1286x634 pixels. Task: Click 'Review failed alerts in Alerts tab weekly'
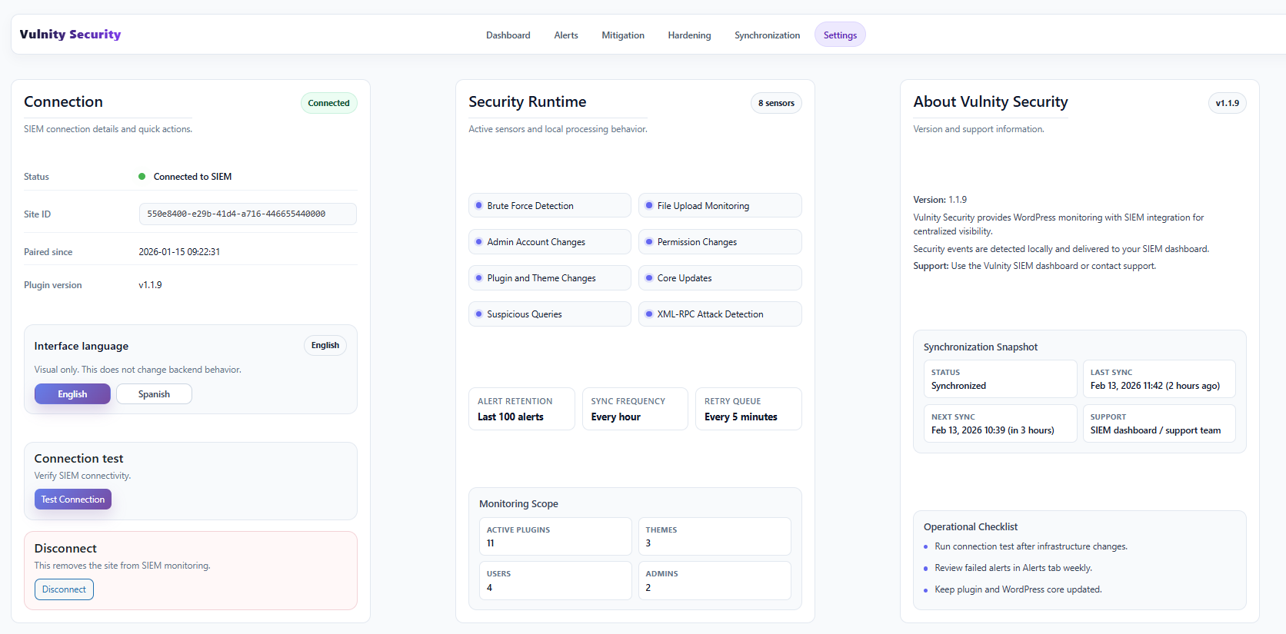point(1013,568)
